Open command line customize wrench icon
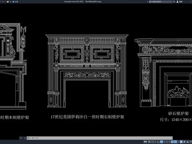The width and height of the screenshot is (192, 144). pos(25,138)
